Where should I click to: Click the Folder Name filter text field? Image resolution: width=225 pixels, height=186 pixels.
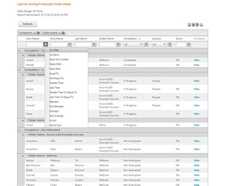pyautogui.click(x=107, y=45)
